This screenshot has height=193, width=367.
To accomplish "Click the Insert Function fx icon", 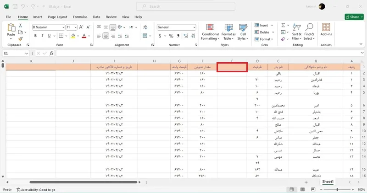I will (x=51, y=53).
